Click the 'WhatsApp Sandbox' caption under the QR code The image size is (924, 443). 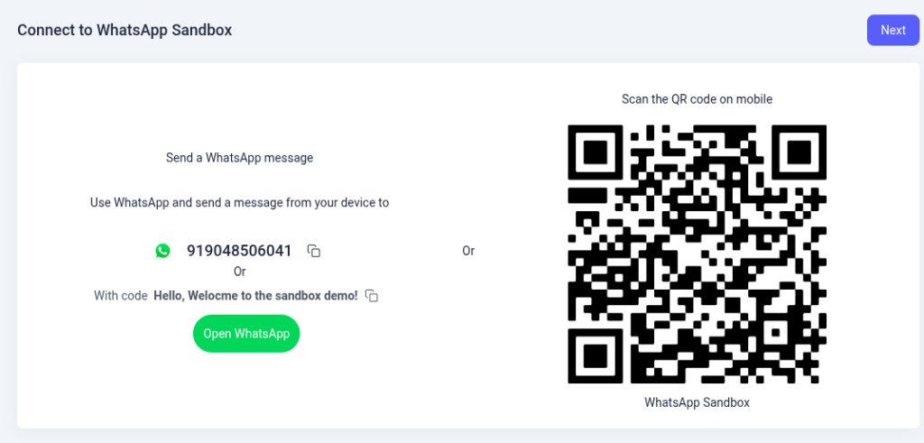[697, 402]
